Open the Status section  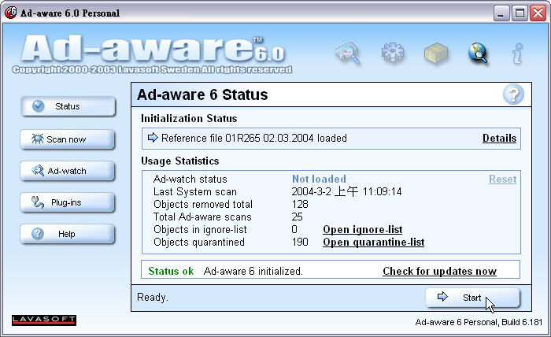68,106
